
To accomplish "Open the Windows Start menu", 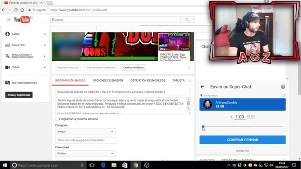I will (5, 165).
